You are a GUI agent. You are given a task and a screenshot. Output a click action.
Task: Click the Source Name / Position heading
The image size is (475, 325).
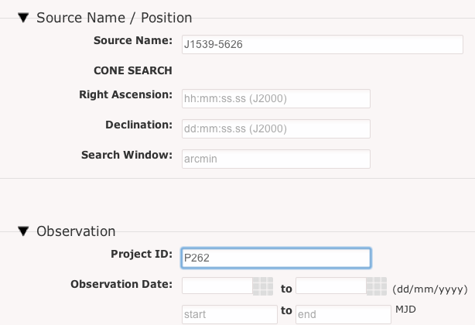click(114, 17)
